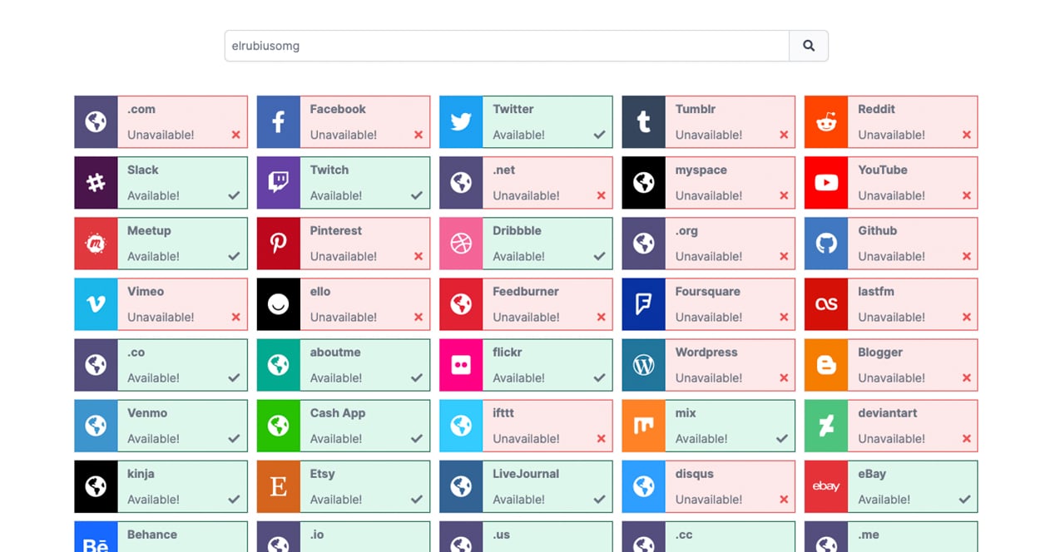The width and height of the screenshot is (1055, 552).
Task: Click the search magnifier button
Action: coord(808,46)
